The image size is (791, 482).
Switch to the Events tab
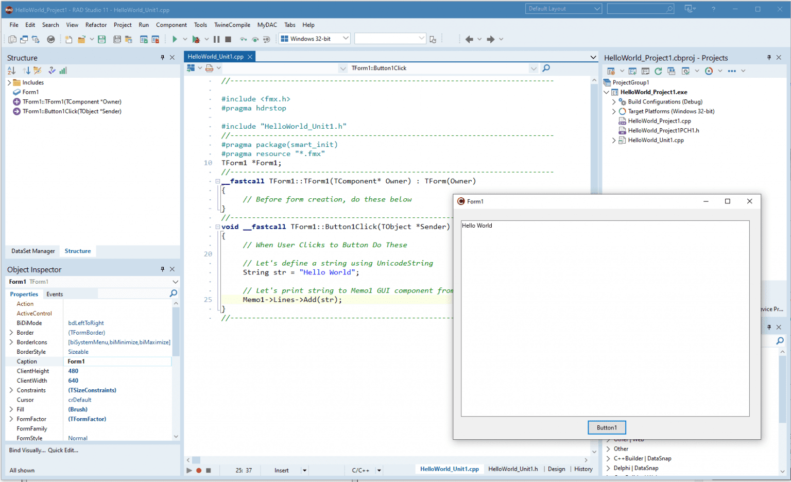coord(55,294)
